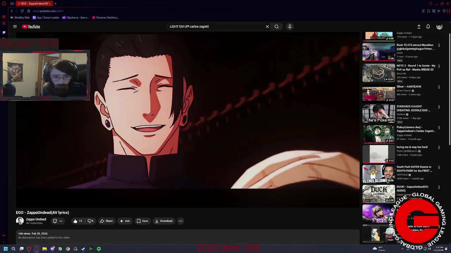
Task: Click the Ask button below video
Action: [125, 221]
